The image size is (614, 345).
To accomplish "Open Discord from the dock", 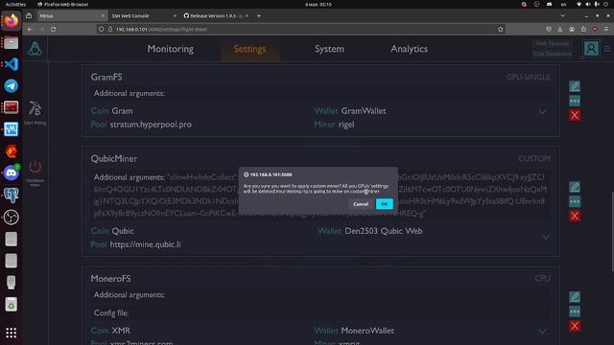I will pos(11,172).
